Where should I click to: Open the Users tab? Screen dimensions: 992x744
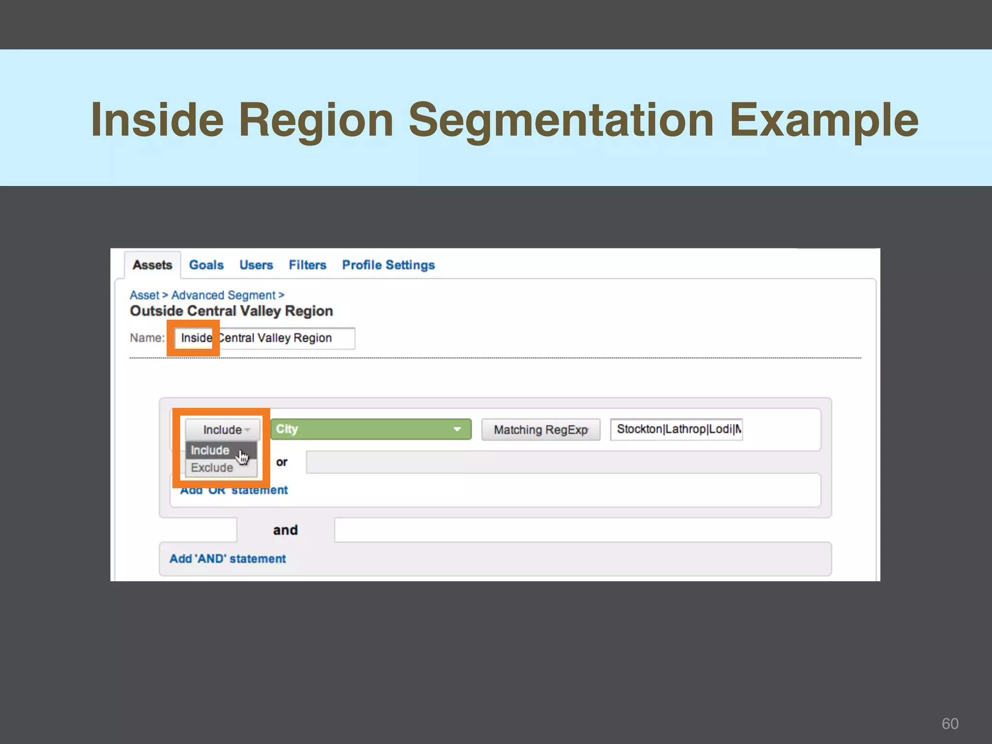(256, 265)
